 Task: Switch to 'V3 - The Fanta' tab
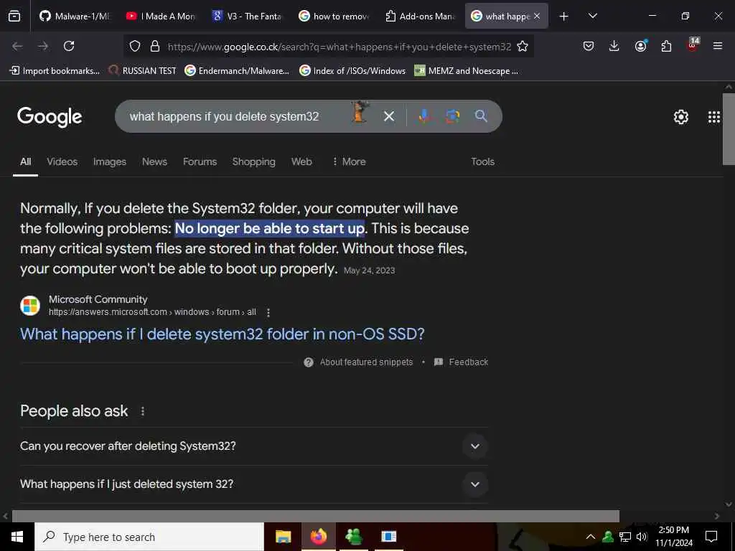(x=248, y=17)
